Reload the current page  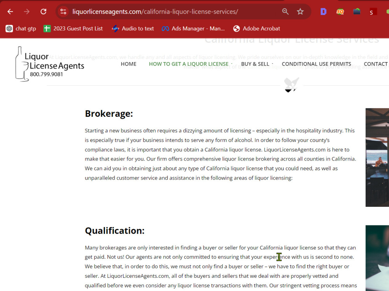44,12
